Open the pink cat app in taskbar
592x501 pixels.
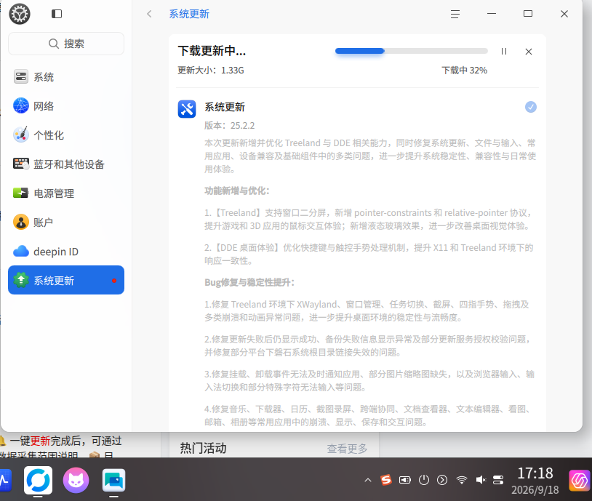pyautogui.click(x=76, y=480)
